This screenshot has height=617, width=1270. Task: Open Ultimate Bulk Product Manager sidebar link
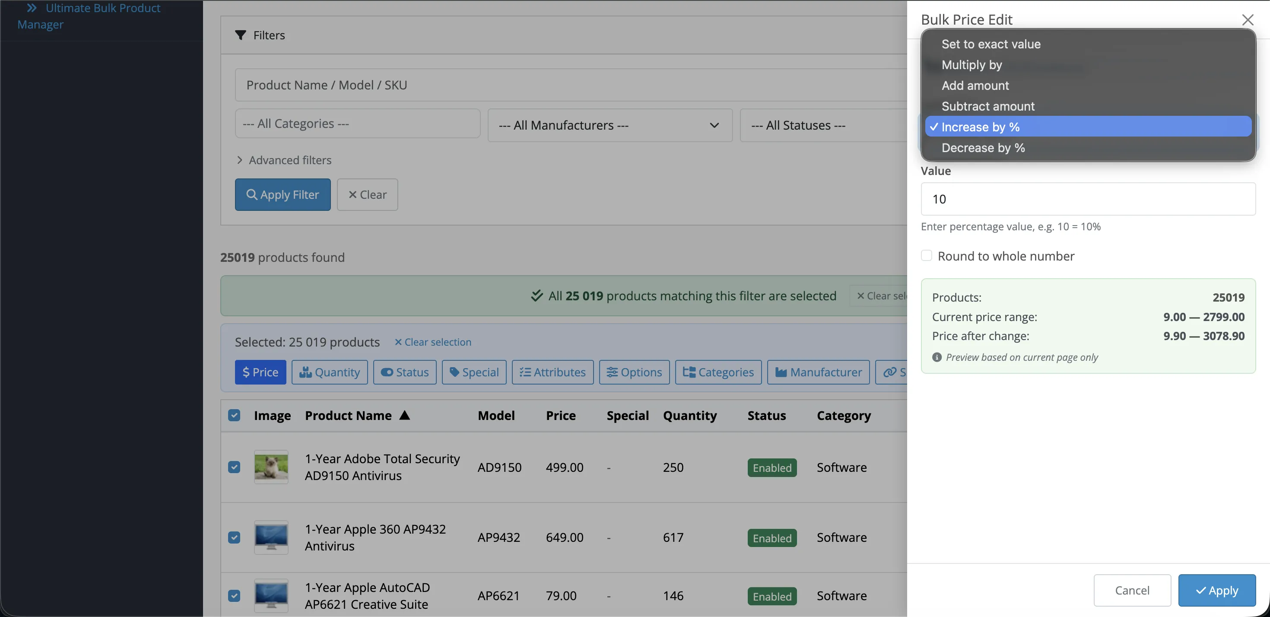point(89,16)
